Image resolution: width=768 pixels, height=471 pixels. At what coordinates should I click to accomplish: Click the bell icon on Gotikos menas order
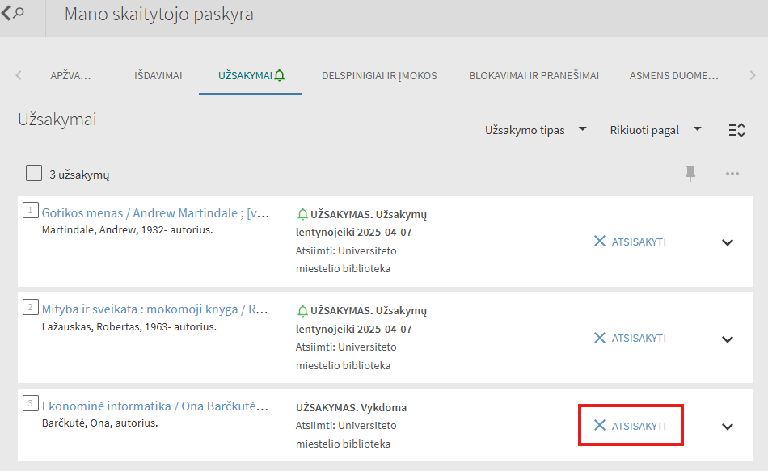[x=302, y=214]
